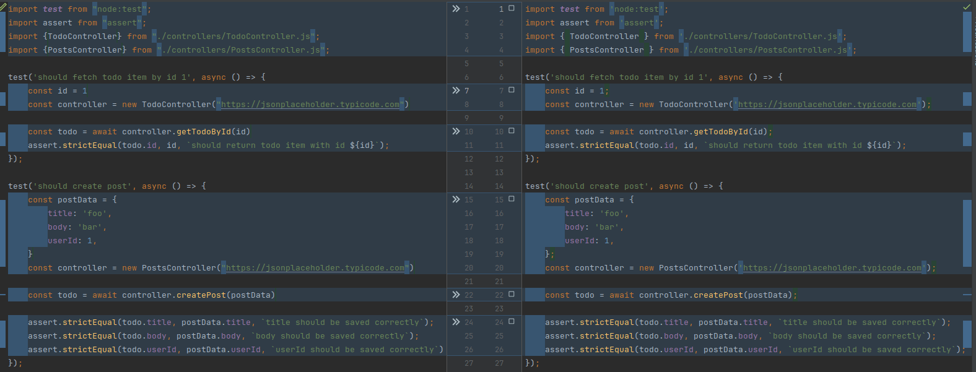Click "title: 'foo'," in the right pane

[x=597, y=214]
